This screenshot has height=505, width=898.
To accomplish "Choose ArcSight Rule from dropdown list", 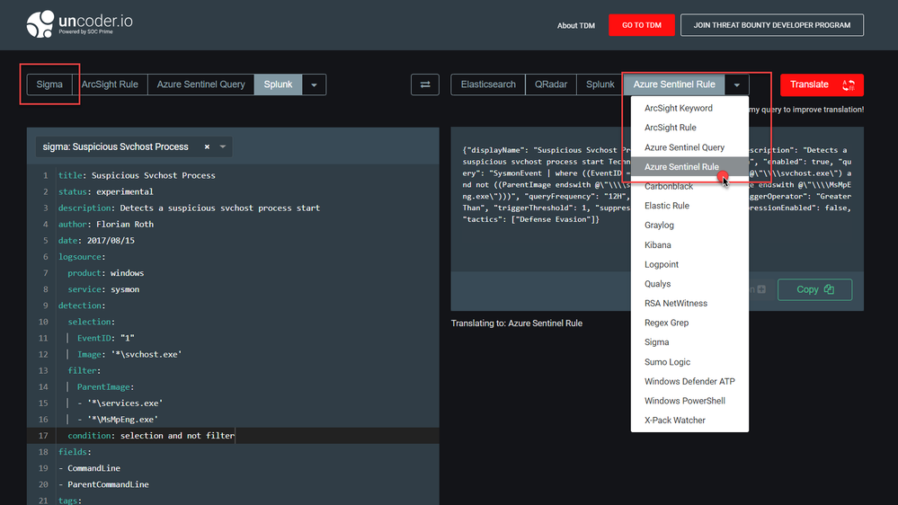I will pyautogui.click(x=689, y=128).
